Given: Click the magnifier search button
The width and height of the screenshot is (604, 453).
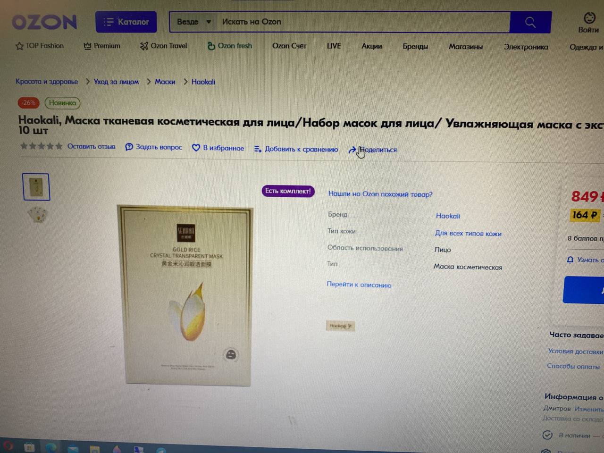Looking at the screenshot, I should click(x=530, y=22).
